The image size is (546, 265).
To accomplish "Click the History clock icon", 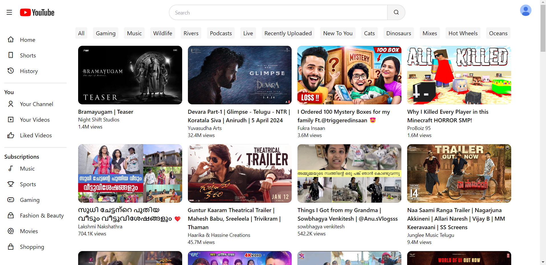I will point(11,71).
